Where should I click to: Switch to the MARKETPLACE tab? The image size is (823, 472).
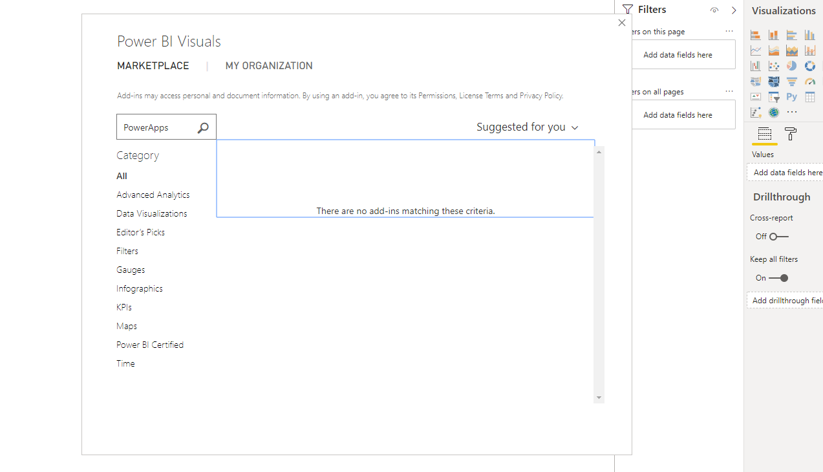[153, 66]
